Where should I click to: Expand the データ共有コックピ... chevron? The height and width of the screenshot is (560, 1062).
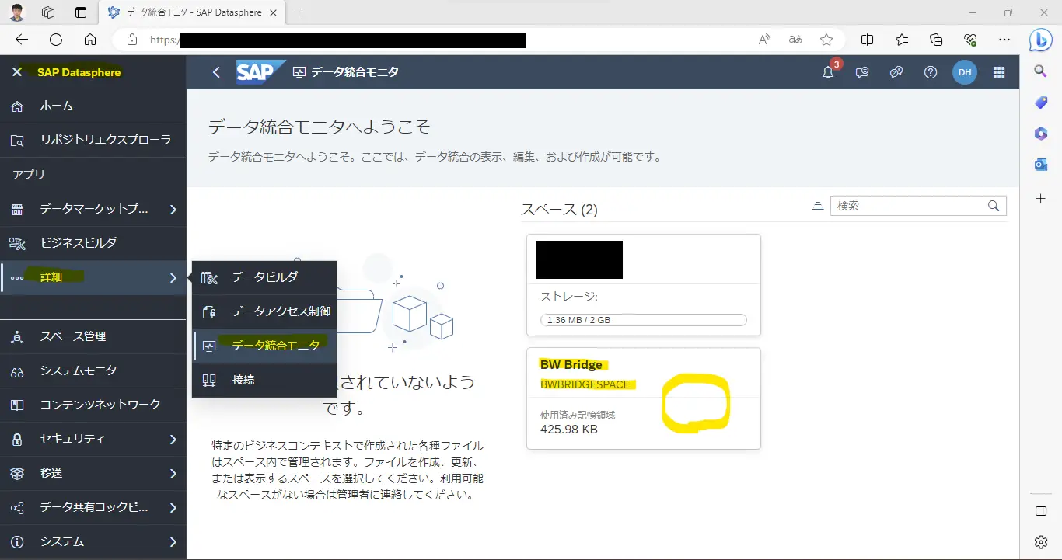click(173, 508)
